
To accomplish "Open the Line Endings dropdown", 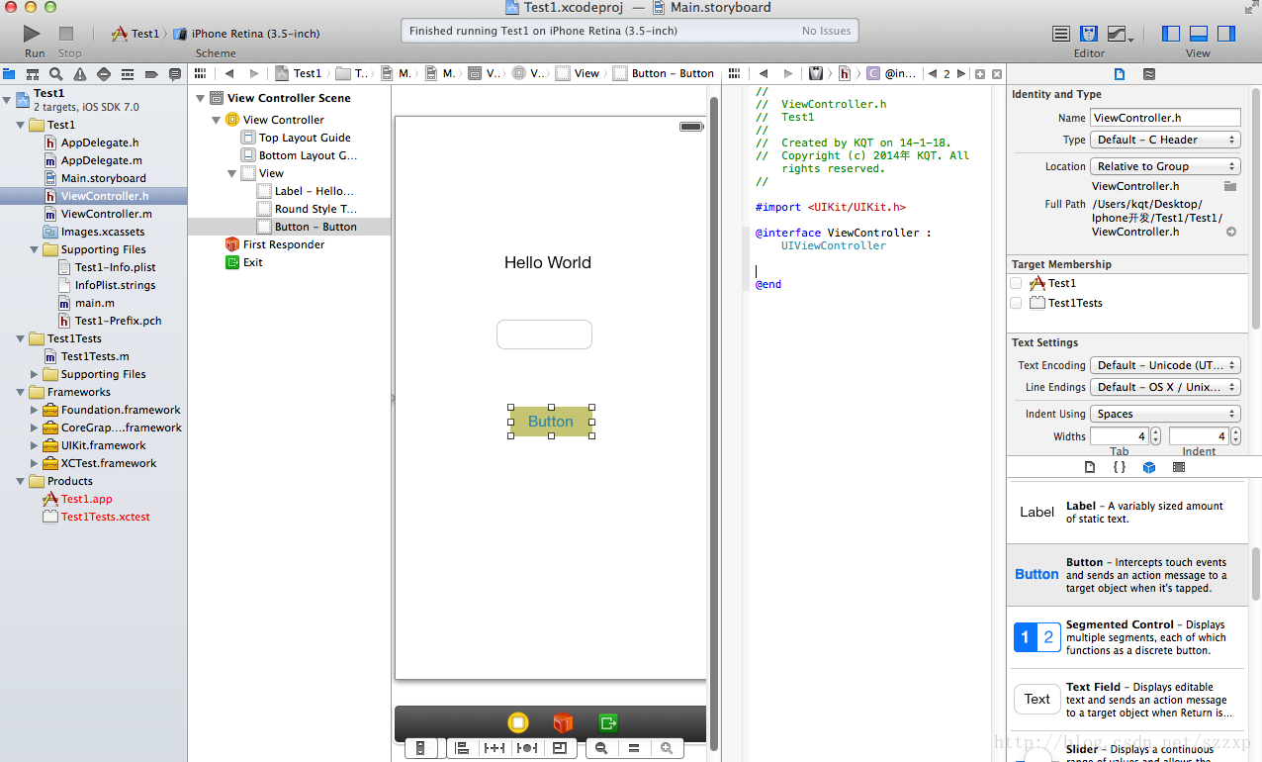I will click(x=1165, y=387).
